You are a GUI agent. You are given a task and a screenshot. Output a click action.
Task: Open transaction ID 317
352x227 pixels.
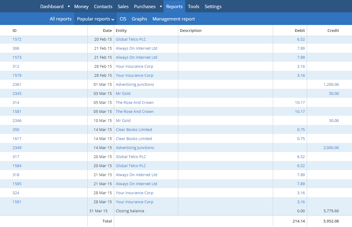click(x=16, y=157)
